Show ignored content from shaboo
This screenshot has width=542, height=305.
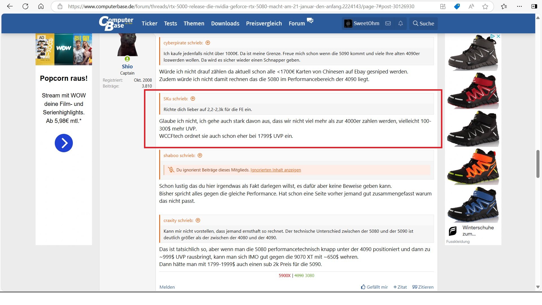click(x=276, y=170)
